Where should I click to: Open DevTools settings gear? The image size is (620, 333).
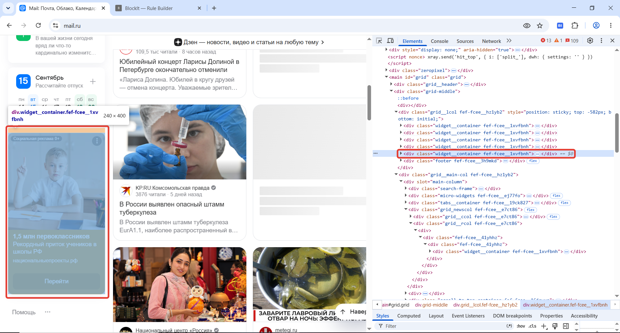coord(590,41)
